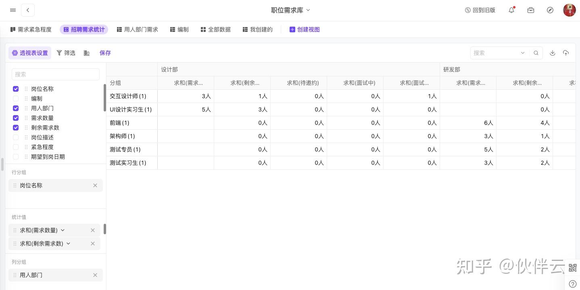This screenshot has width=580, height=290.
Task: Switch to 编制 view tab
Action: click(179, 29)
